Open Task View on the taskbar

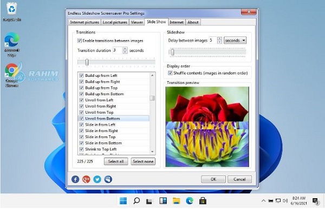(x=149, y=201)
